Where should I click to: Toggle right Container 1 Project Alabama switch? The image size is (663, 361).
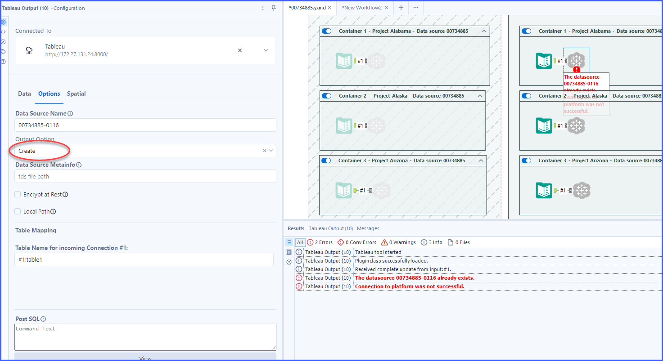[x=527, y=31]
